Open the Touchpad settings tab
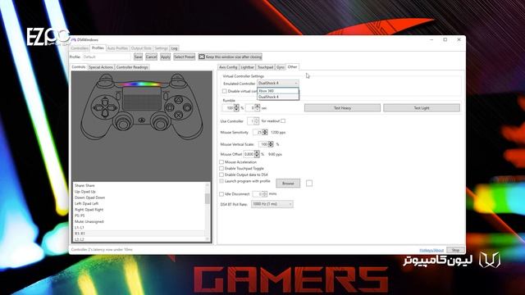 point(266,67)
